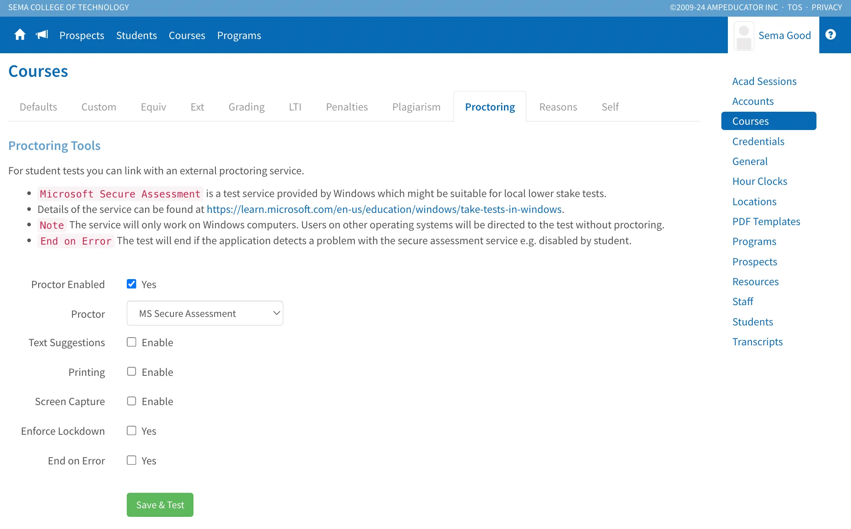Select the Proctoring tab
851x529 pixels.
click(x=490, y=107)
